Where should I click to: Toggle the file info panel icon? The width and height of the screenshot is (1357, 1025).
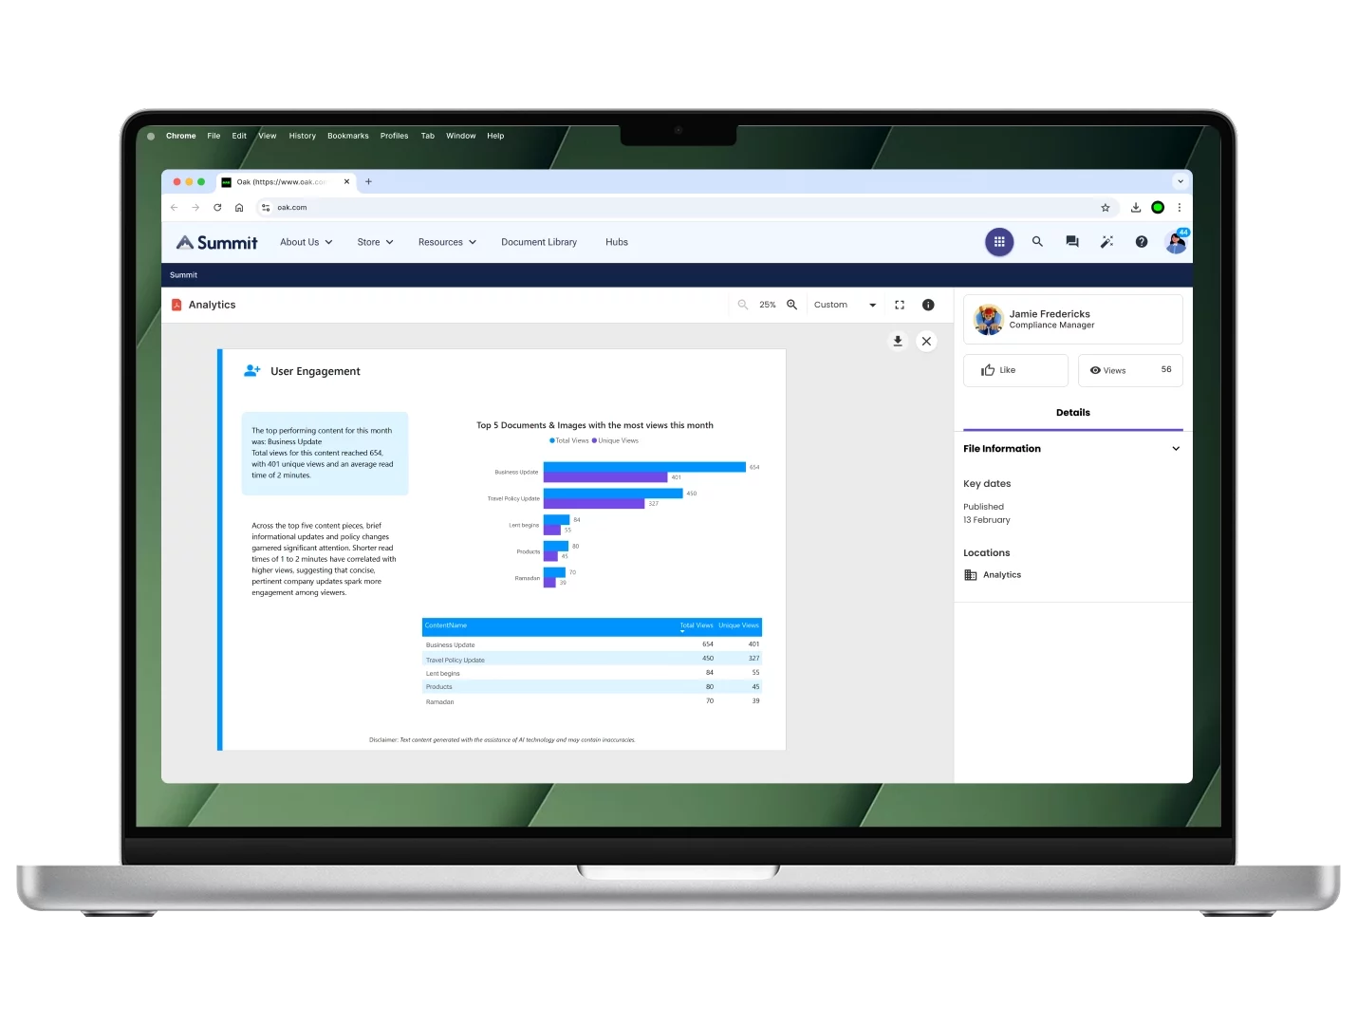(928, 305)
